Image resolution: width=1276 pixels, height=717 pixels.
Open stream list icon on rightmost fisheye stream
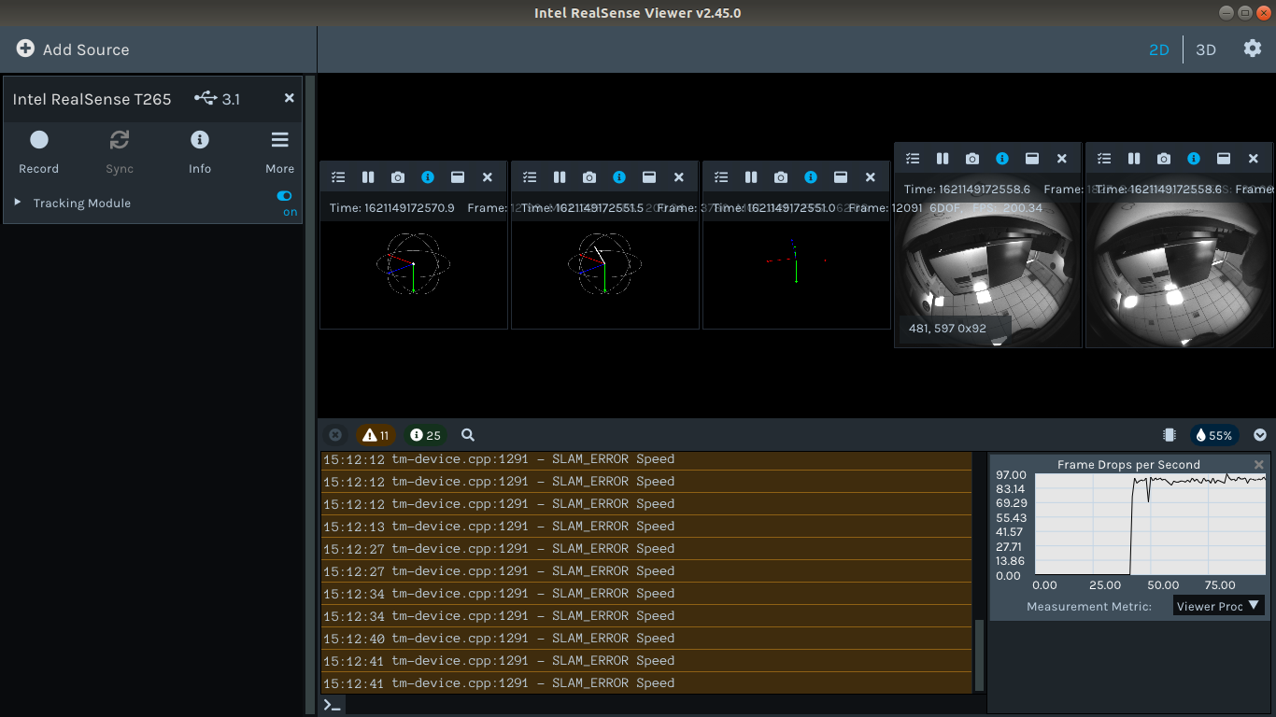pyautogui.click(x=1104, y=159)
